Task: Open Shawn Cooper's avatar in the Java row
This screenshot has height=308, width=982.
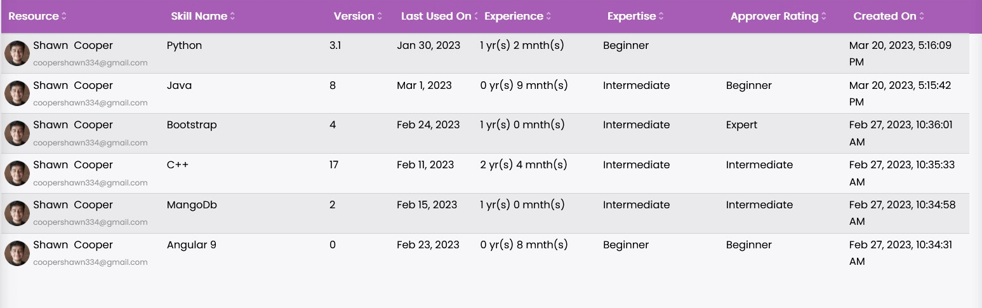Action: [17, 93]
